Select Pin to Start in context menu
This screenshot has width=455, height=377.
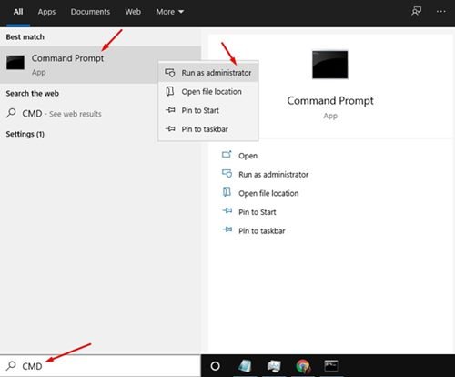(x=208, y=110)
